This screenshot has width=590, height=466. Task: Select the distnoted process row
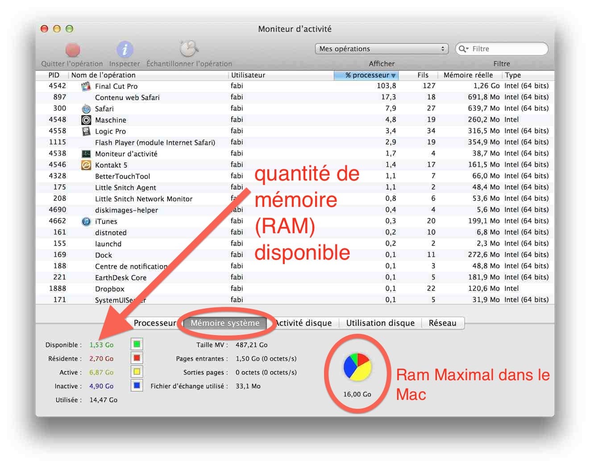tap(295, 232)
